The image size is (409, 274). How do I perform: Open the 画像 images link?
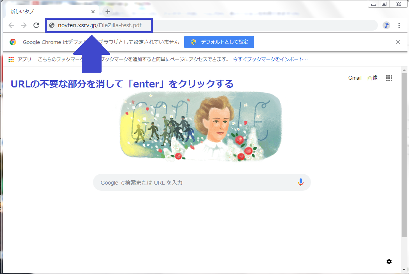click(372, 78)
